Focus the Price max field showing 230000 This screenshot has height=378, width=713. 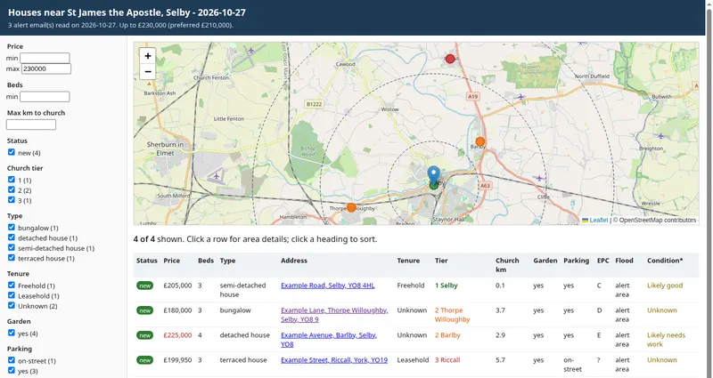coord(46,68)
